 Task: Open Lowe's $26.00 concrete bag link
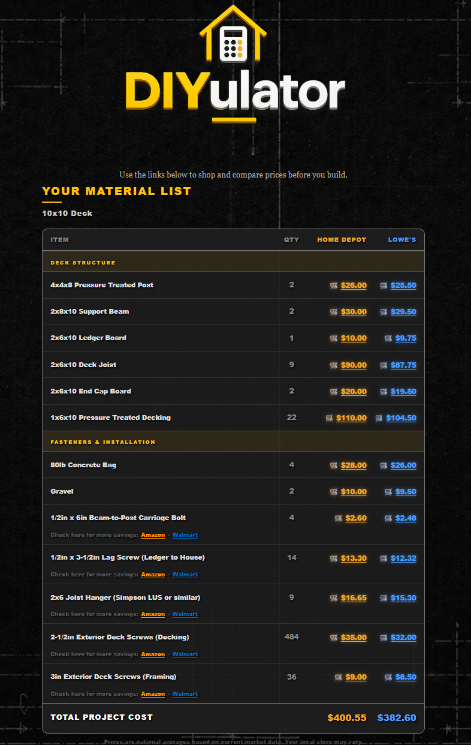point(403,465)
